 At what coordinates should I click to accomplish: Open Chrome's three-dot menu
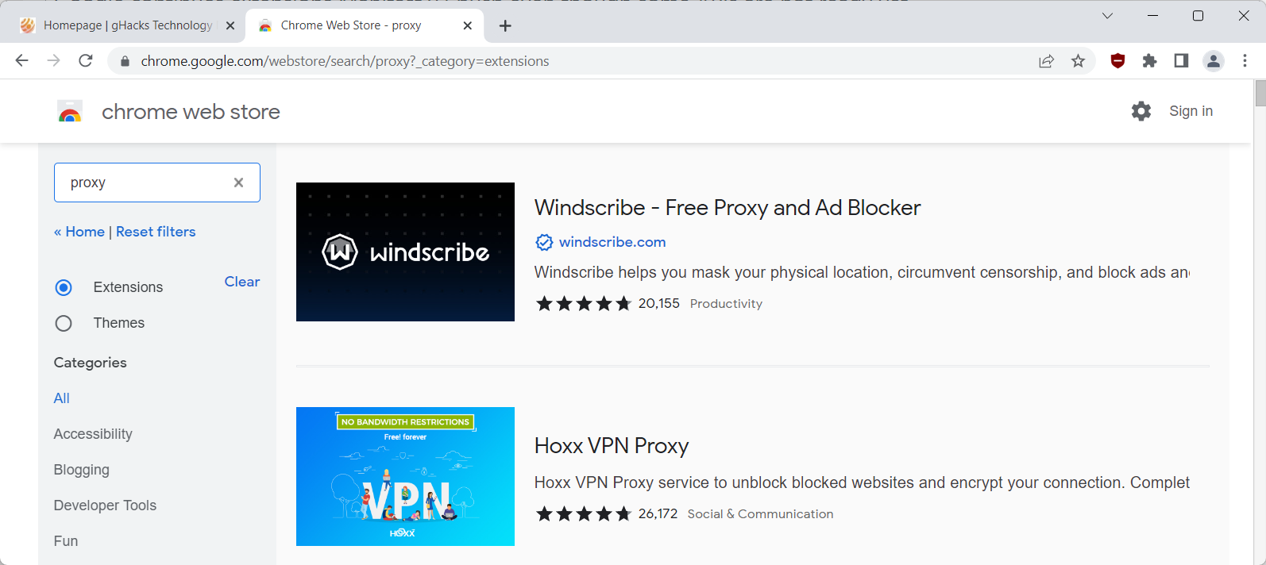pos(1245,61)
